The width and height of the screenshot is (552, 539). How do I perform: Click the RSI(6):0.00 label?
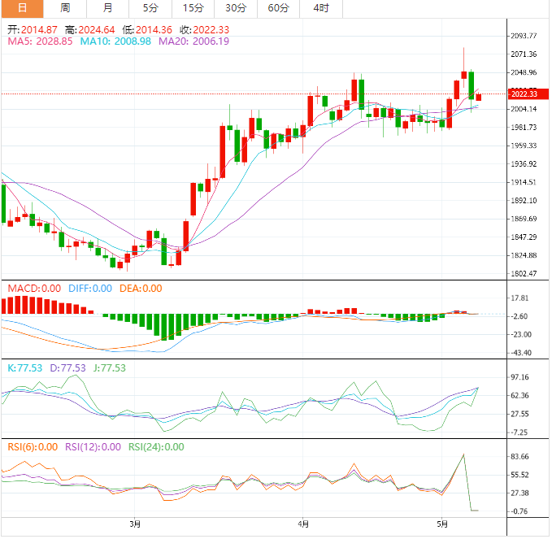click(x=33, y=447)
